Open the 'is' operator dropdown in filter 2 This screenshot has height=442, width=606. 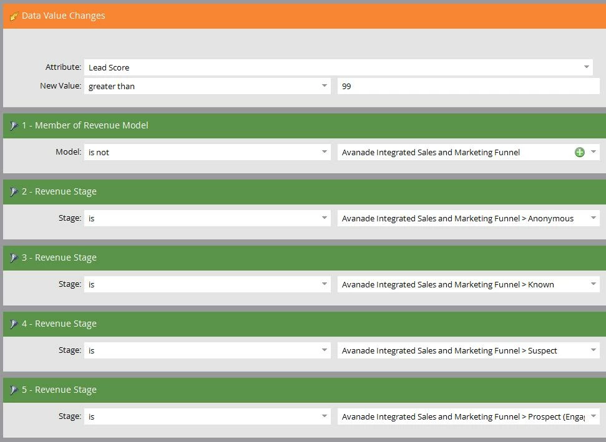coord(325,218)
